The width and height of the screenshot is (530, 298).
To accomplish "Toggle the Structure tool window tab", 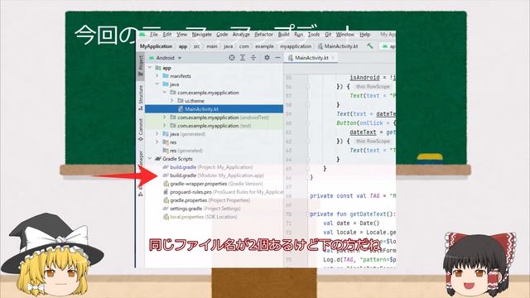I will (x=141, y=98).
